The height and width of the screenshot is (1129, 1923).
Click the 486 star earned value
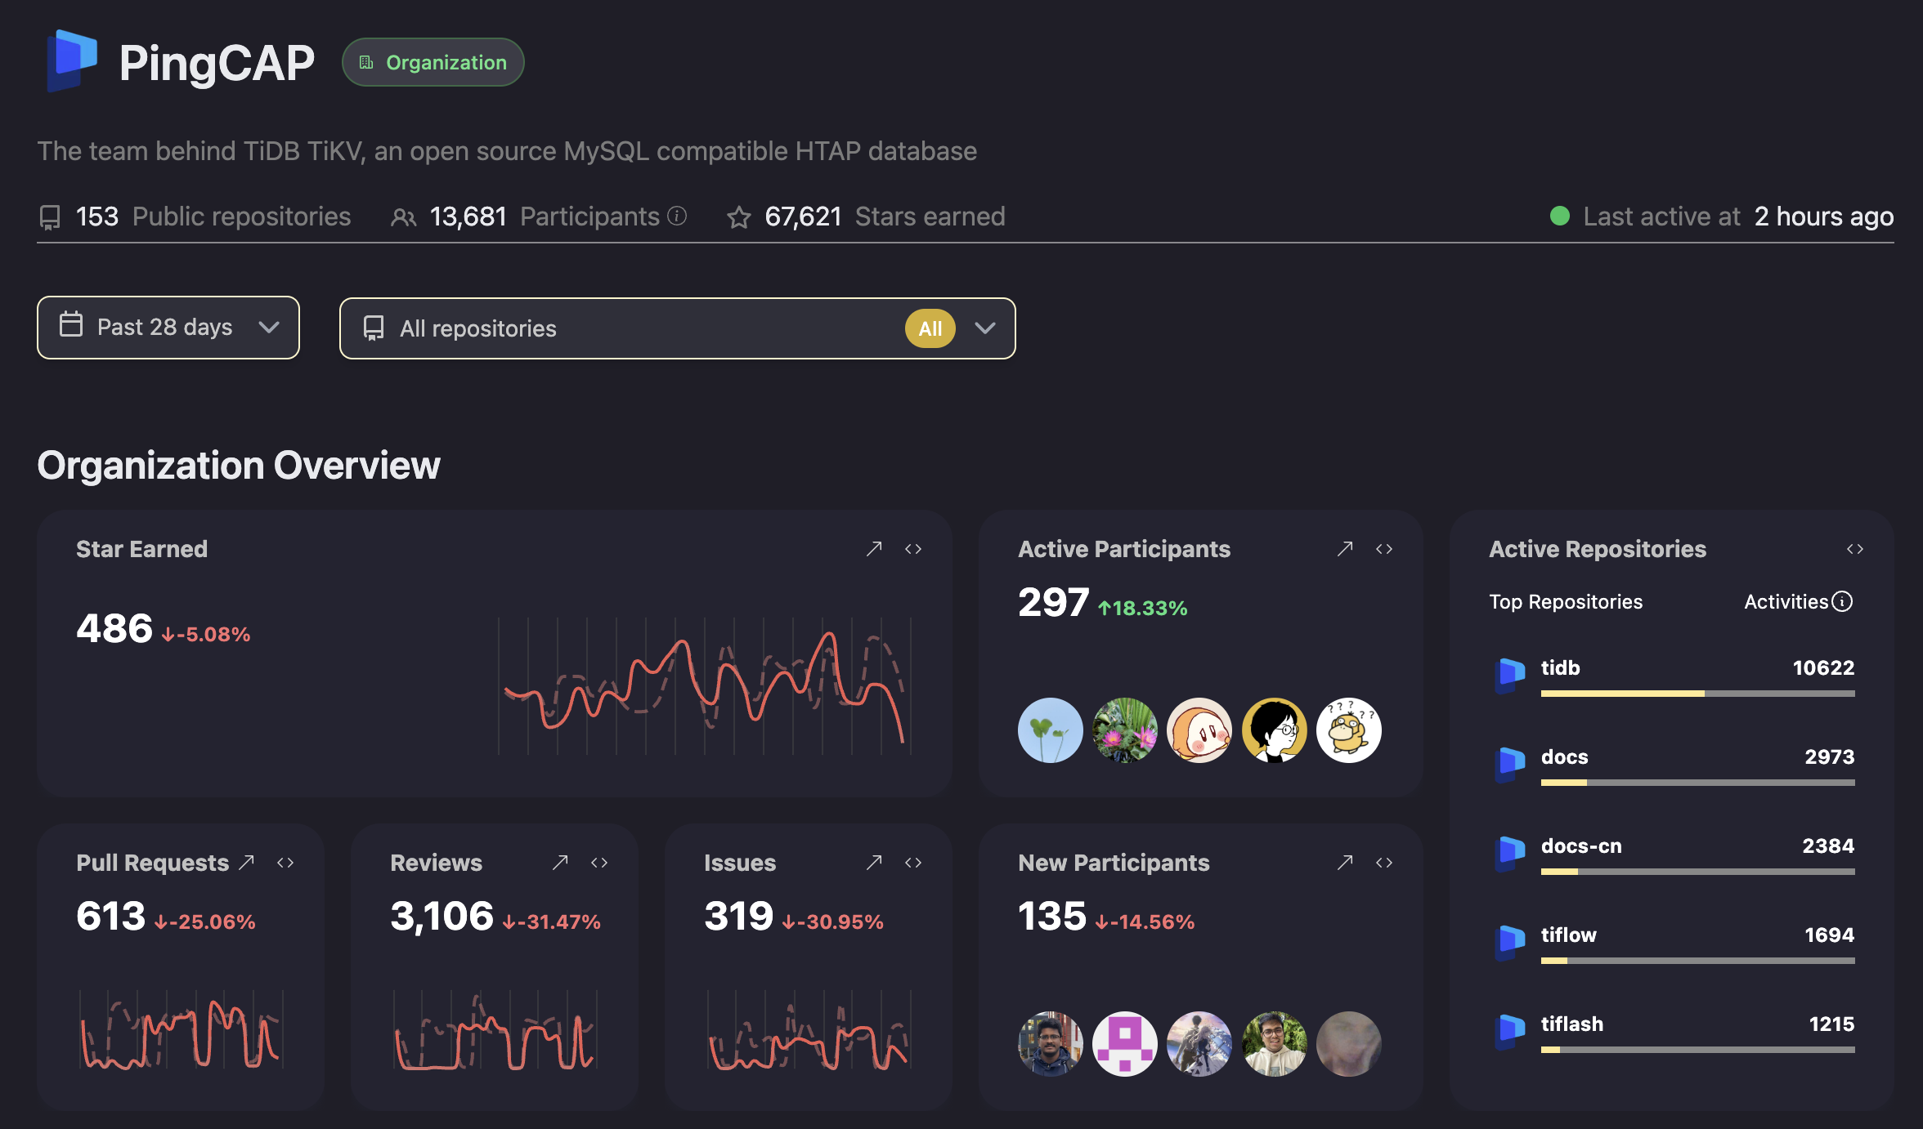[114, 628]
